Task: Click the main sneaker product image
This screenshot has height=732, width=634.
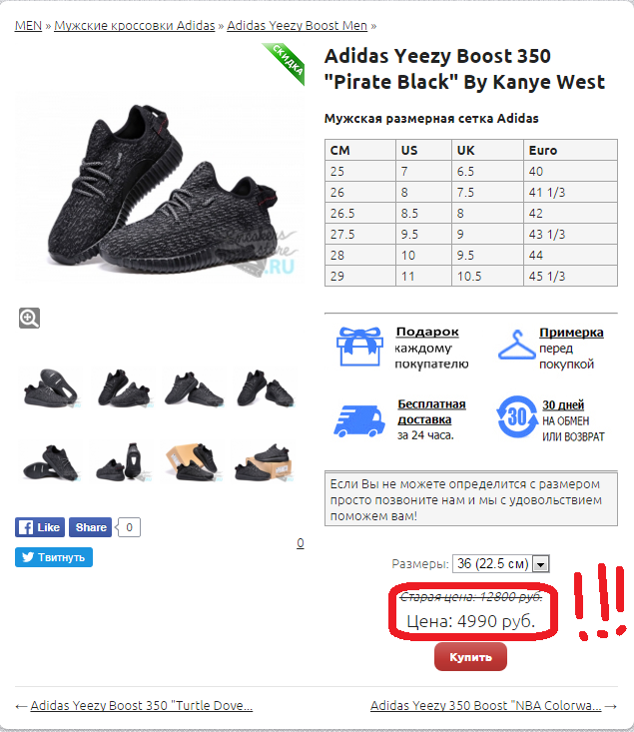Action: 160,188
